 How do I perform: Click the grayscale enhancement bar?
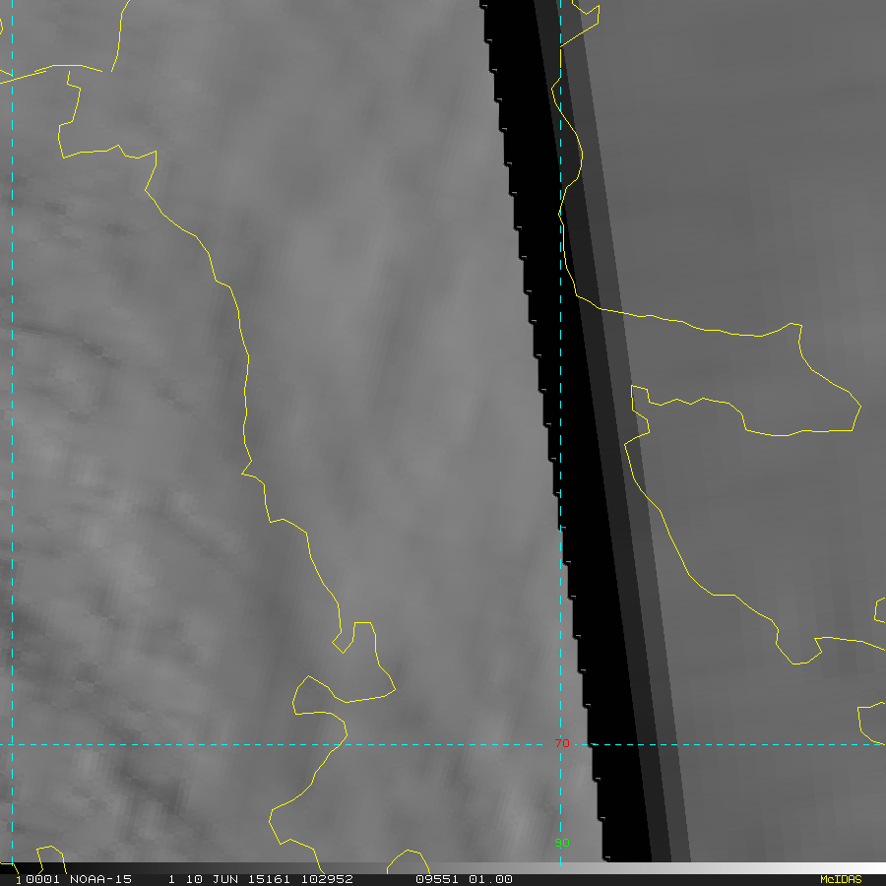click(443, 868)
